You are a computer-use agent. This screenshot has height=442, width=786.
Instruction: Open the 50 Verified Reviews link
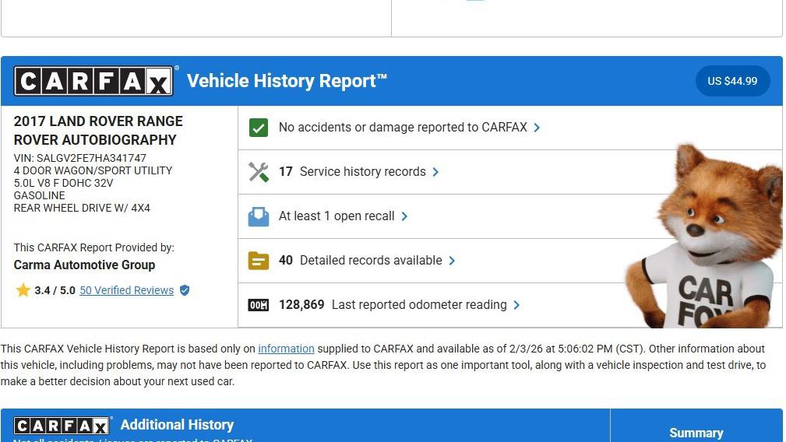(126, 290)
